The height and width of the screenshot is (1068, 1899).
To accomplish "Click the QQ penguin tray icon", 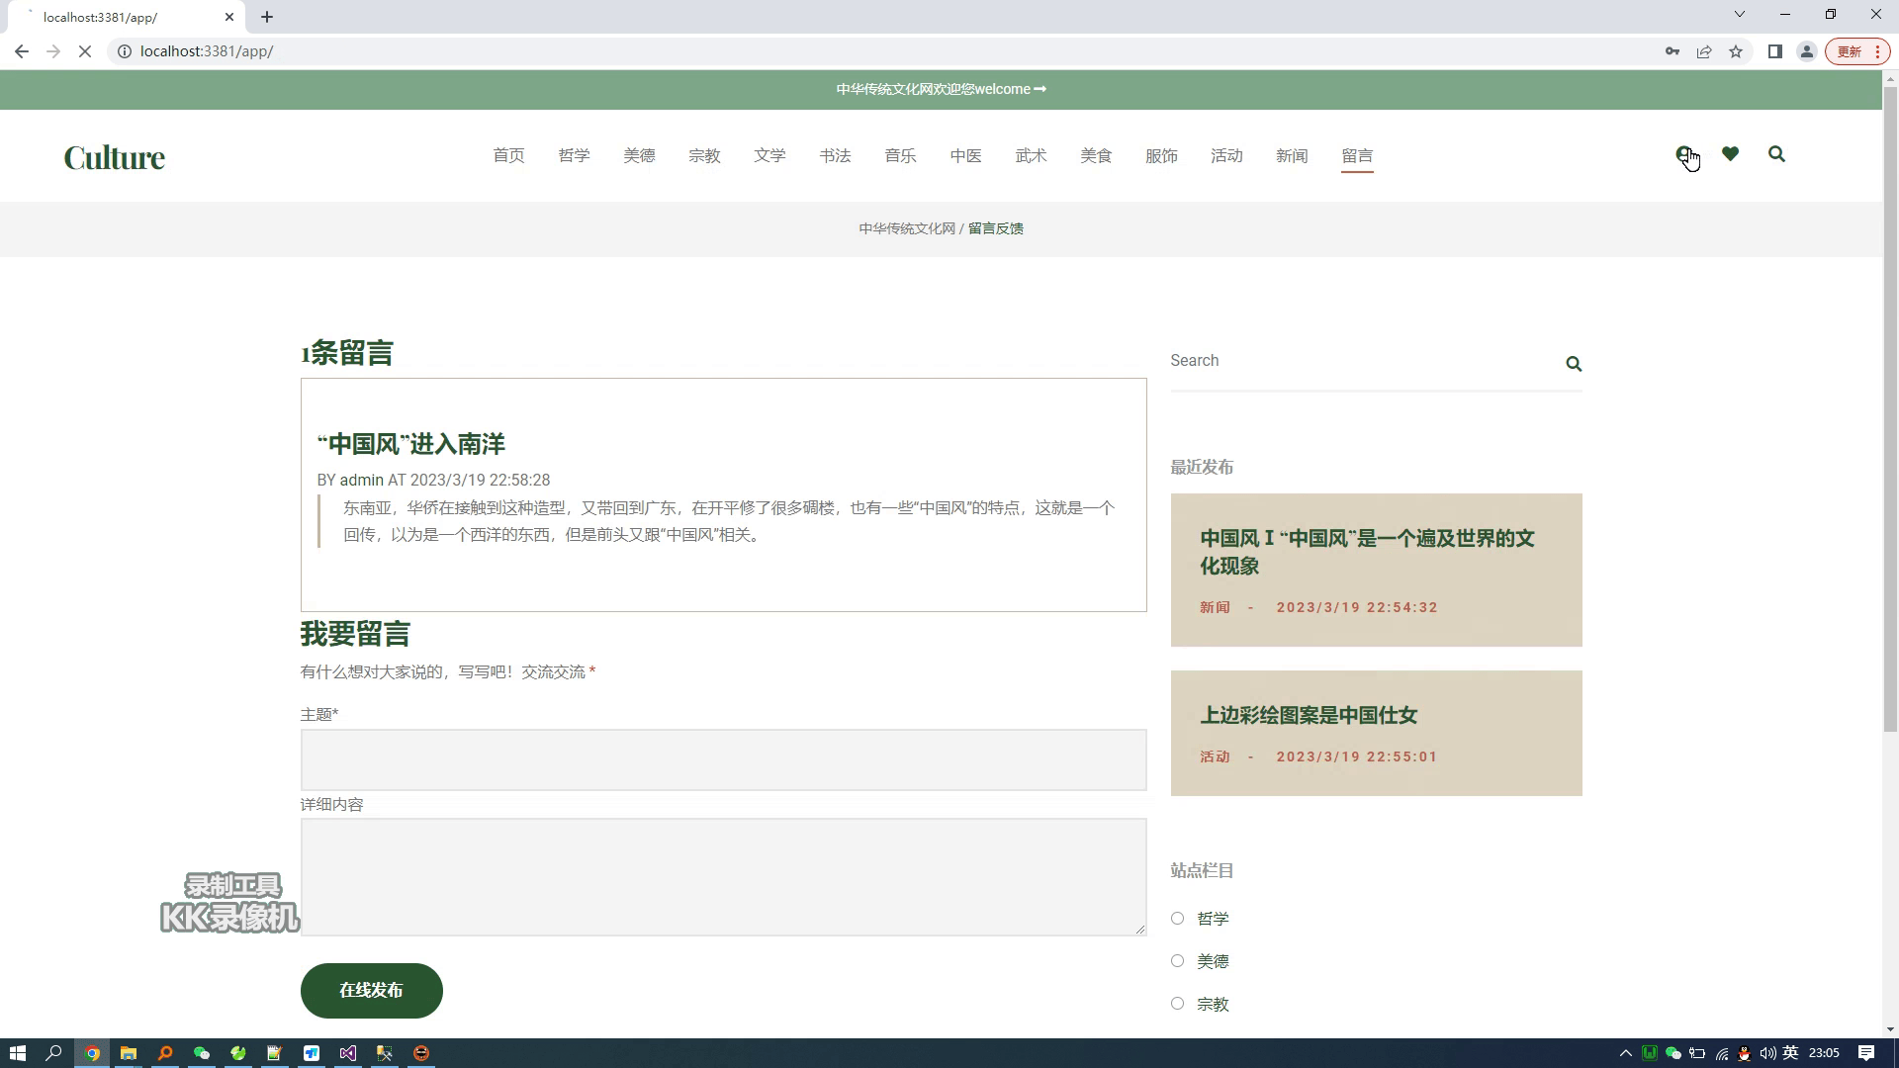I will [1744, 1053].
